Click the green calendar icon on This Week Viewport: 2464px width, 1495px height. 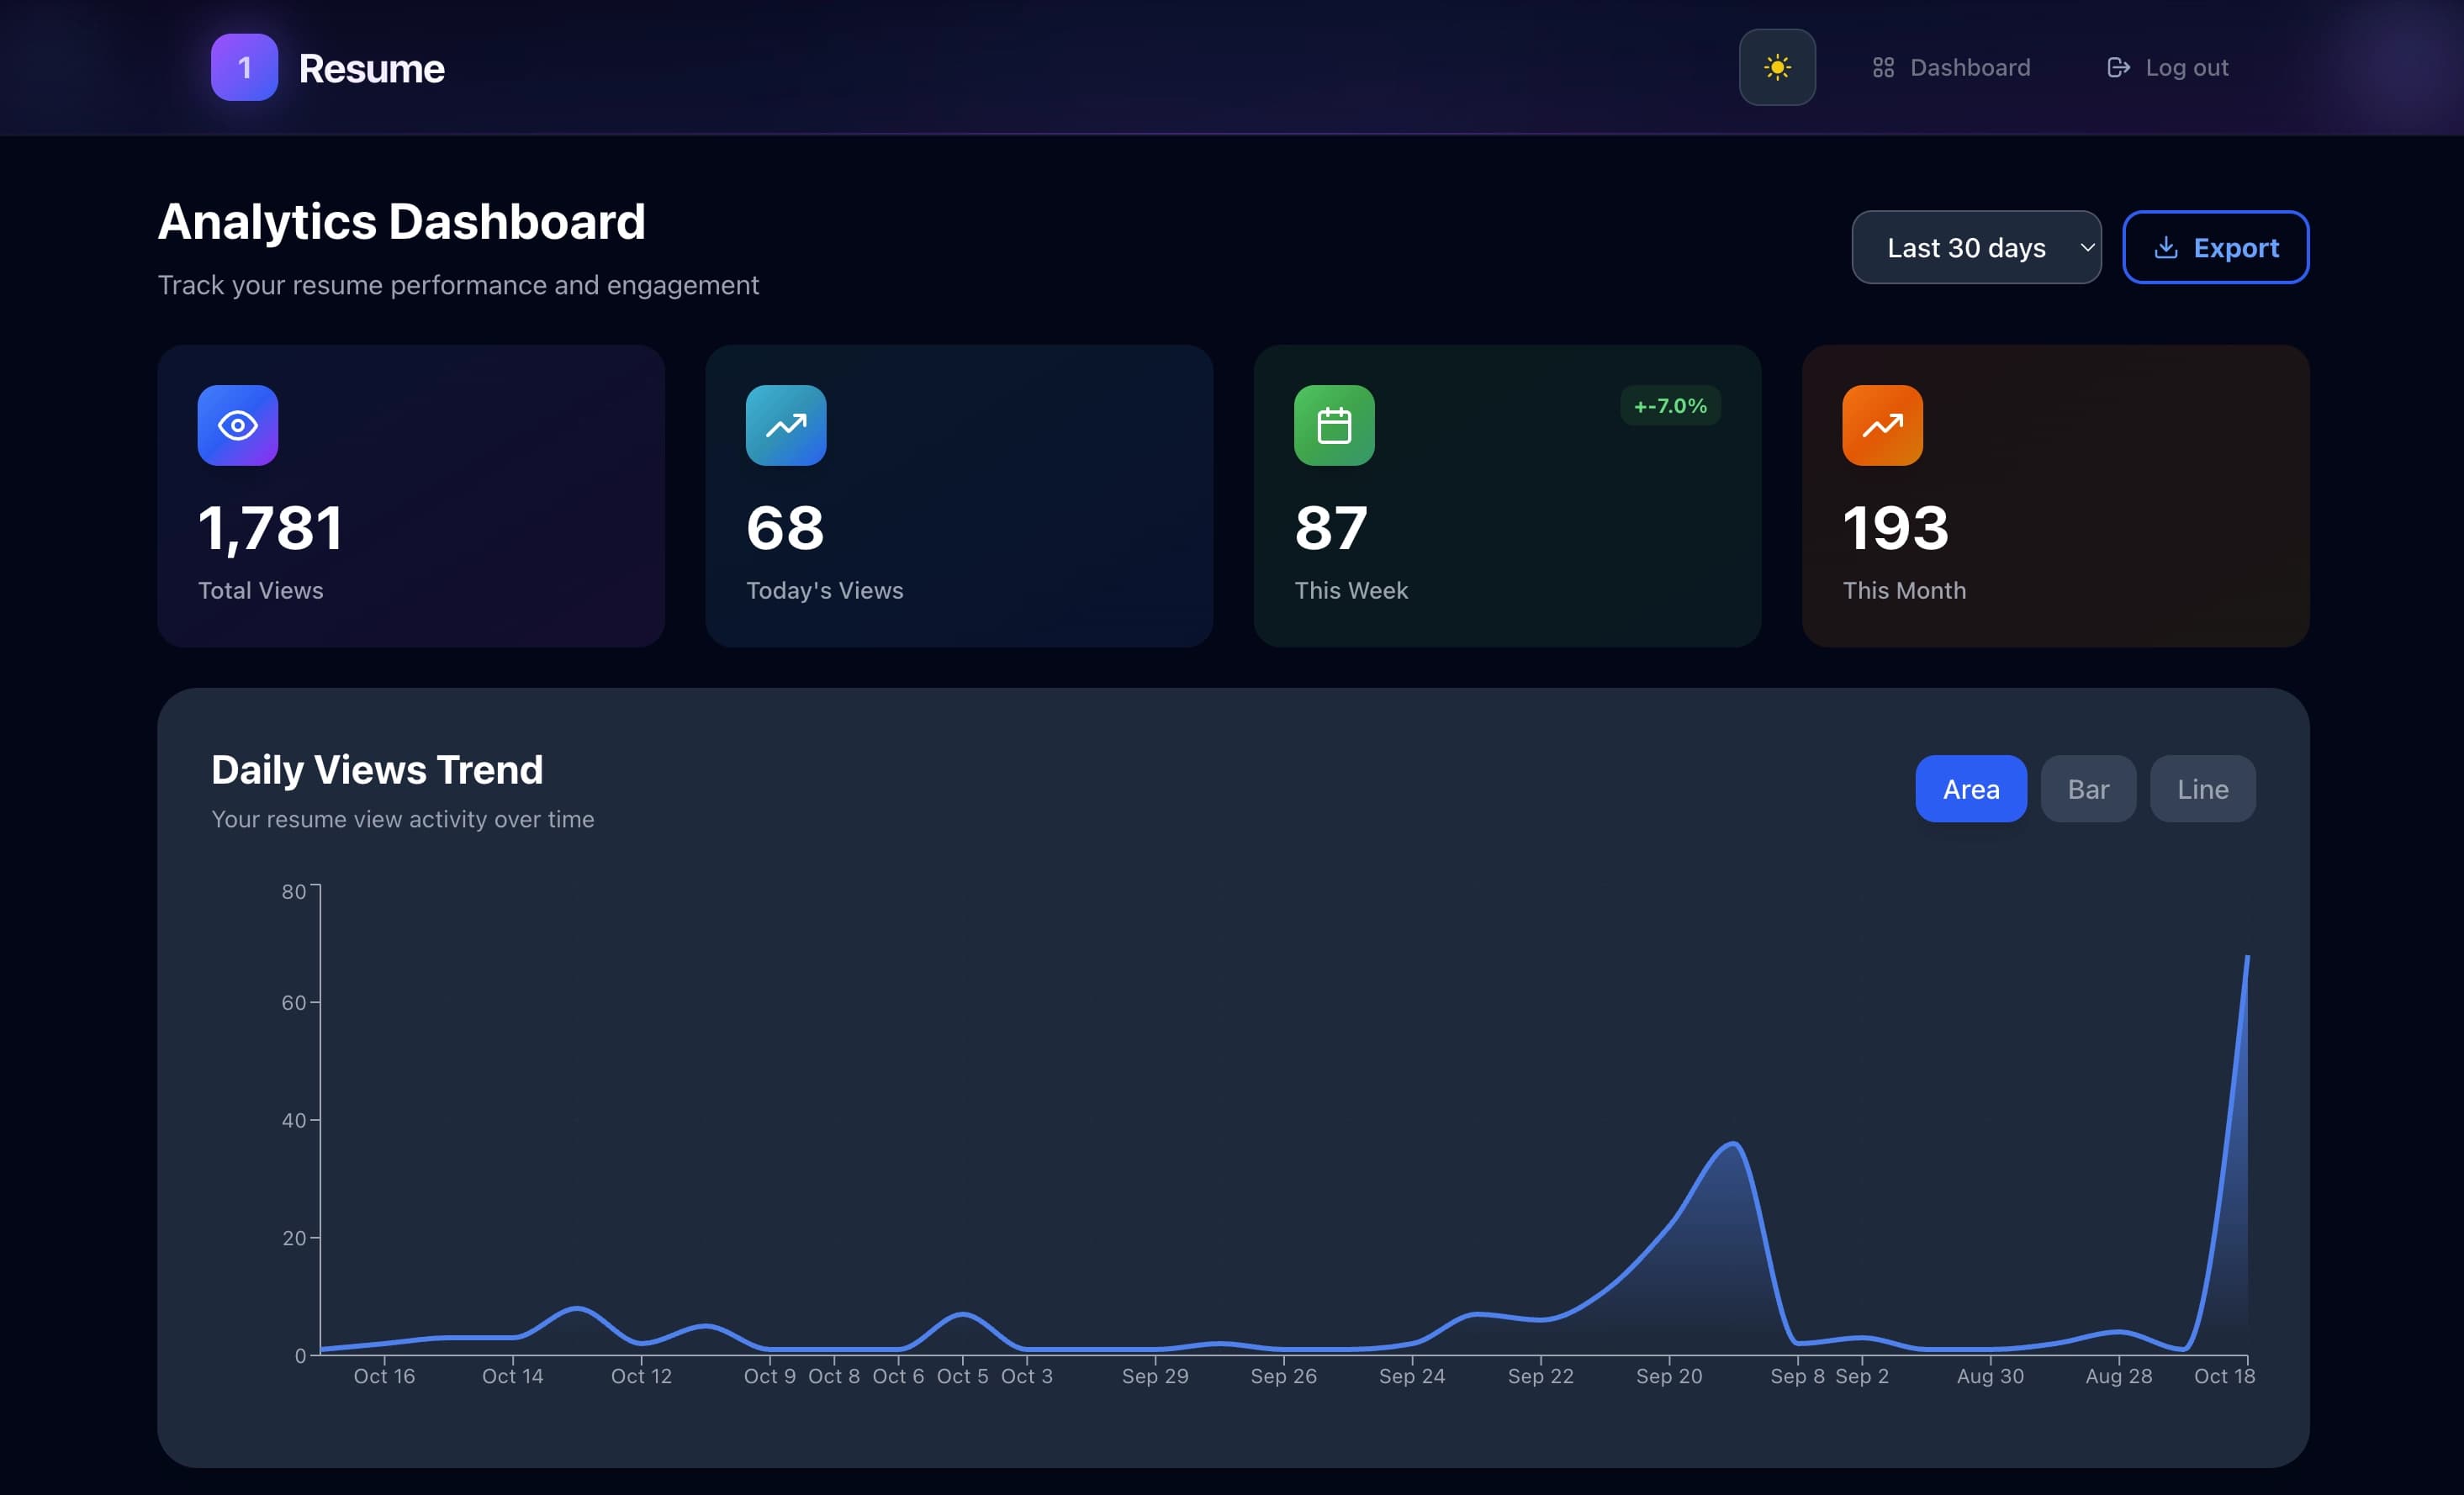1334,425
